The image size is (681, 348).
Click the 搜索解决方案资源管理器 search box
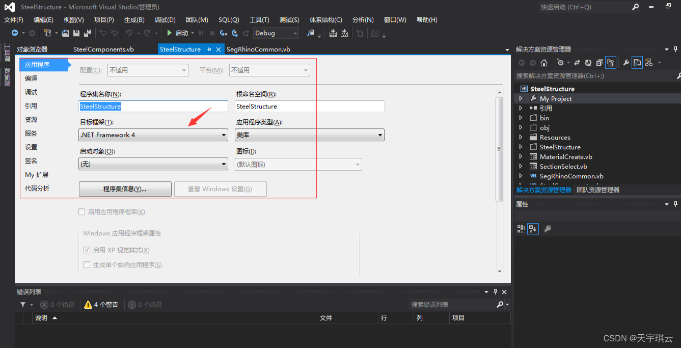coord(596,76)
